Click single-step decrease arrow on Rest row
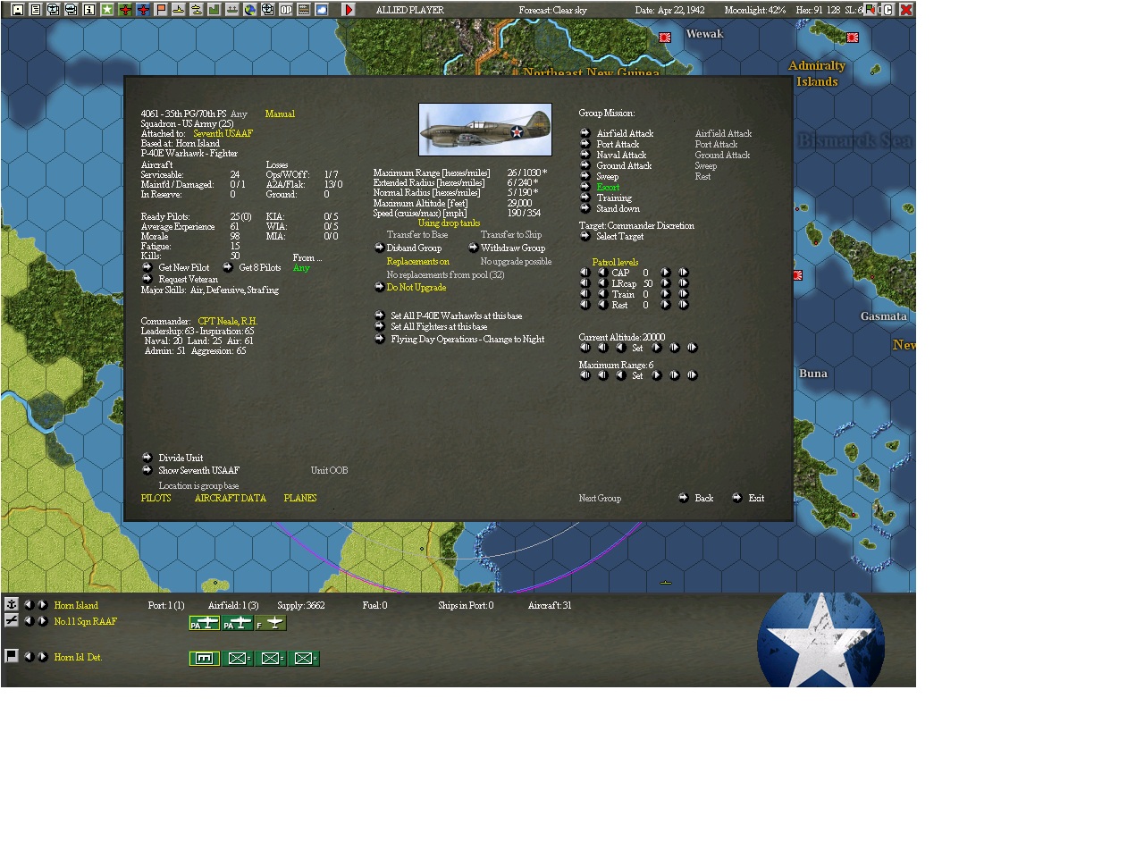Screen dimensions: 1144x858 [x=601, y=304]
